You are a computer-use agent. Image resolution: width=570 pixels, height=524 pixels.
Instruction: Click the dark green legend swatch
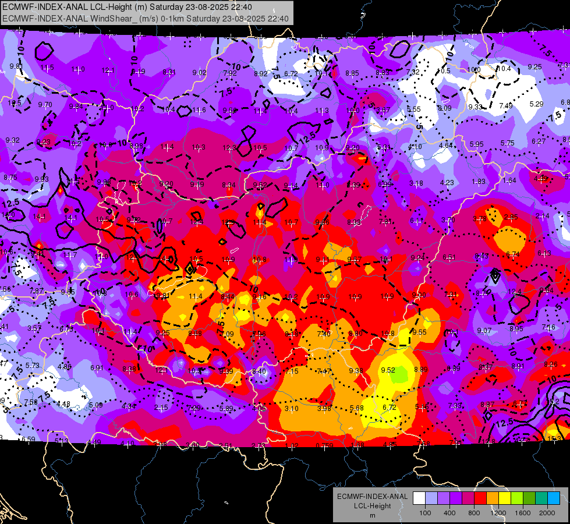(529, 498)
